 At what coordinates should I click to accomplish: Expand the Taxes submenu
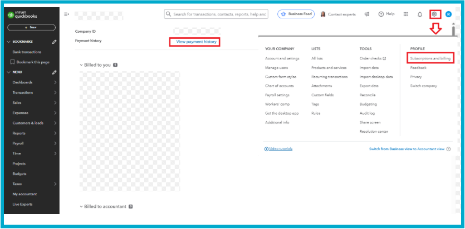pos(55,184)
